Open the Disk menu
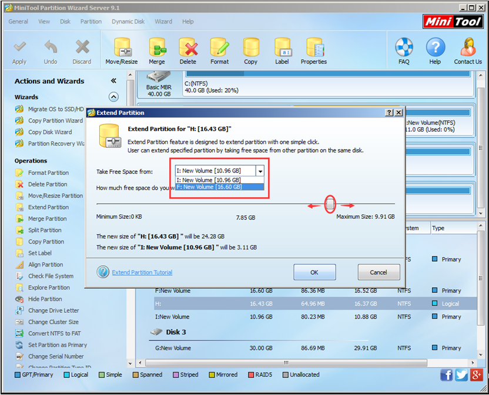Screen dimensions: 489x395 click(65, 22)
